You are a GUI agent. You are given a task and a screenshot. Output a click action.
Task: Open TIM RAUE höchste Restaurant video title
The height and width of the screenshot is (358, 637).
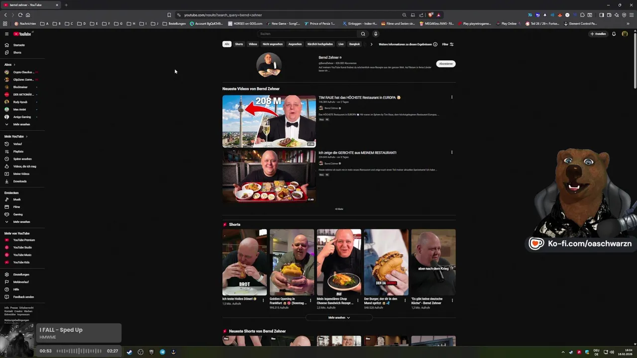click(359, 97)
